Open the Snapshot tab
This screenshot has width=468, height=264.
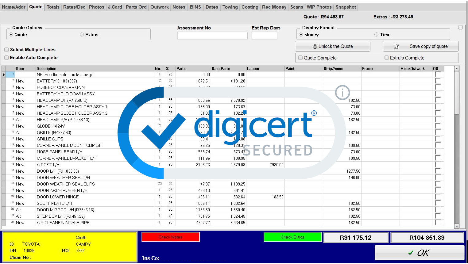[x=346, y=7]
